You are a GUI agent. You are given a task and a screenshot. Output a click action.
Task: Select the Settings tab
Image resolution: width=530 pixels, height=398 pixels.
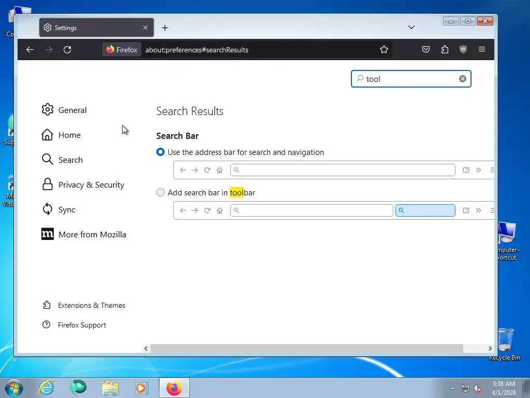coord(96,27)
